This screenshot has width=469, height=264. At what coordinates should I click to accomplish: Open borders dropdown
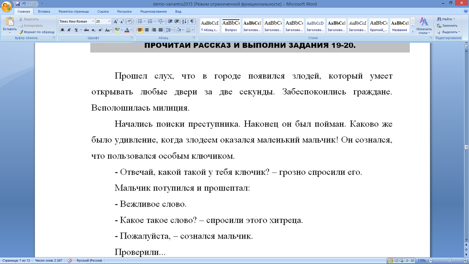(193, 30)
